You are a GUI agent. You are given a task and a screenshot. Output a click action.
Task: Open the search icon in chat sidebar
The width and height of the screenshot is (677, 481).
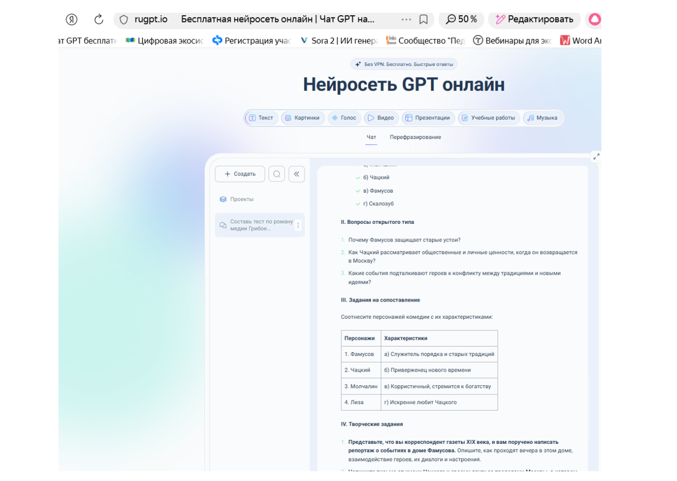coord(276,174)
